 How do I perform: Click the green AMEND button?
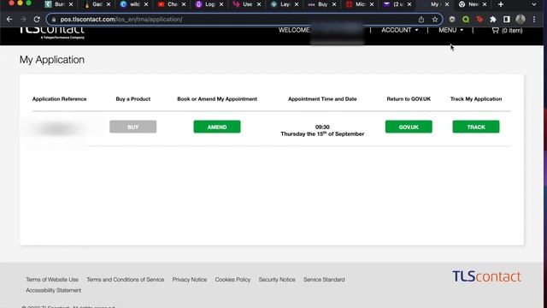point(217,127)
